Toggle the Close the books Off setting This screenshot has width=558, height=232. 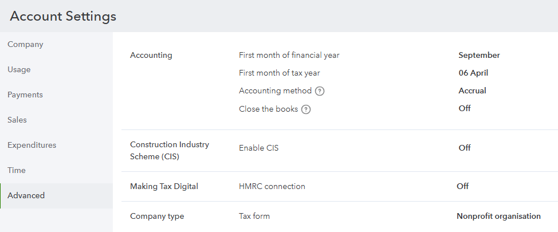pyautogui.click(x=465, y=108)
